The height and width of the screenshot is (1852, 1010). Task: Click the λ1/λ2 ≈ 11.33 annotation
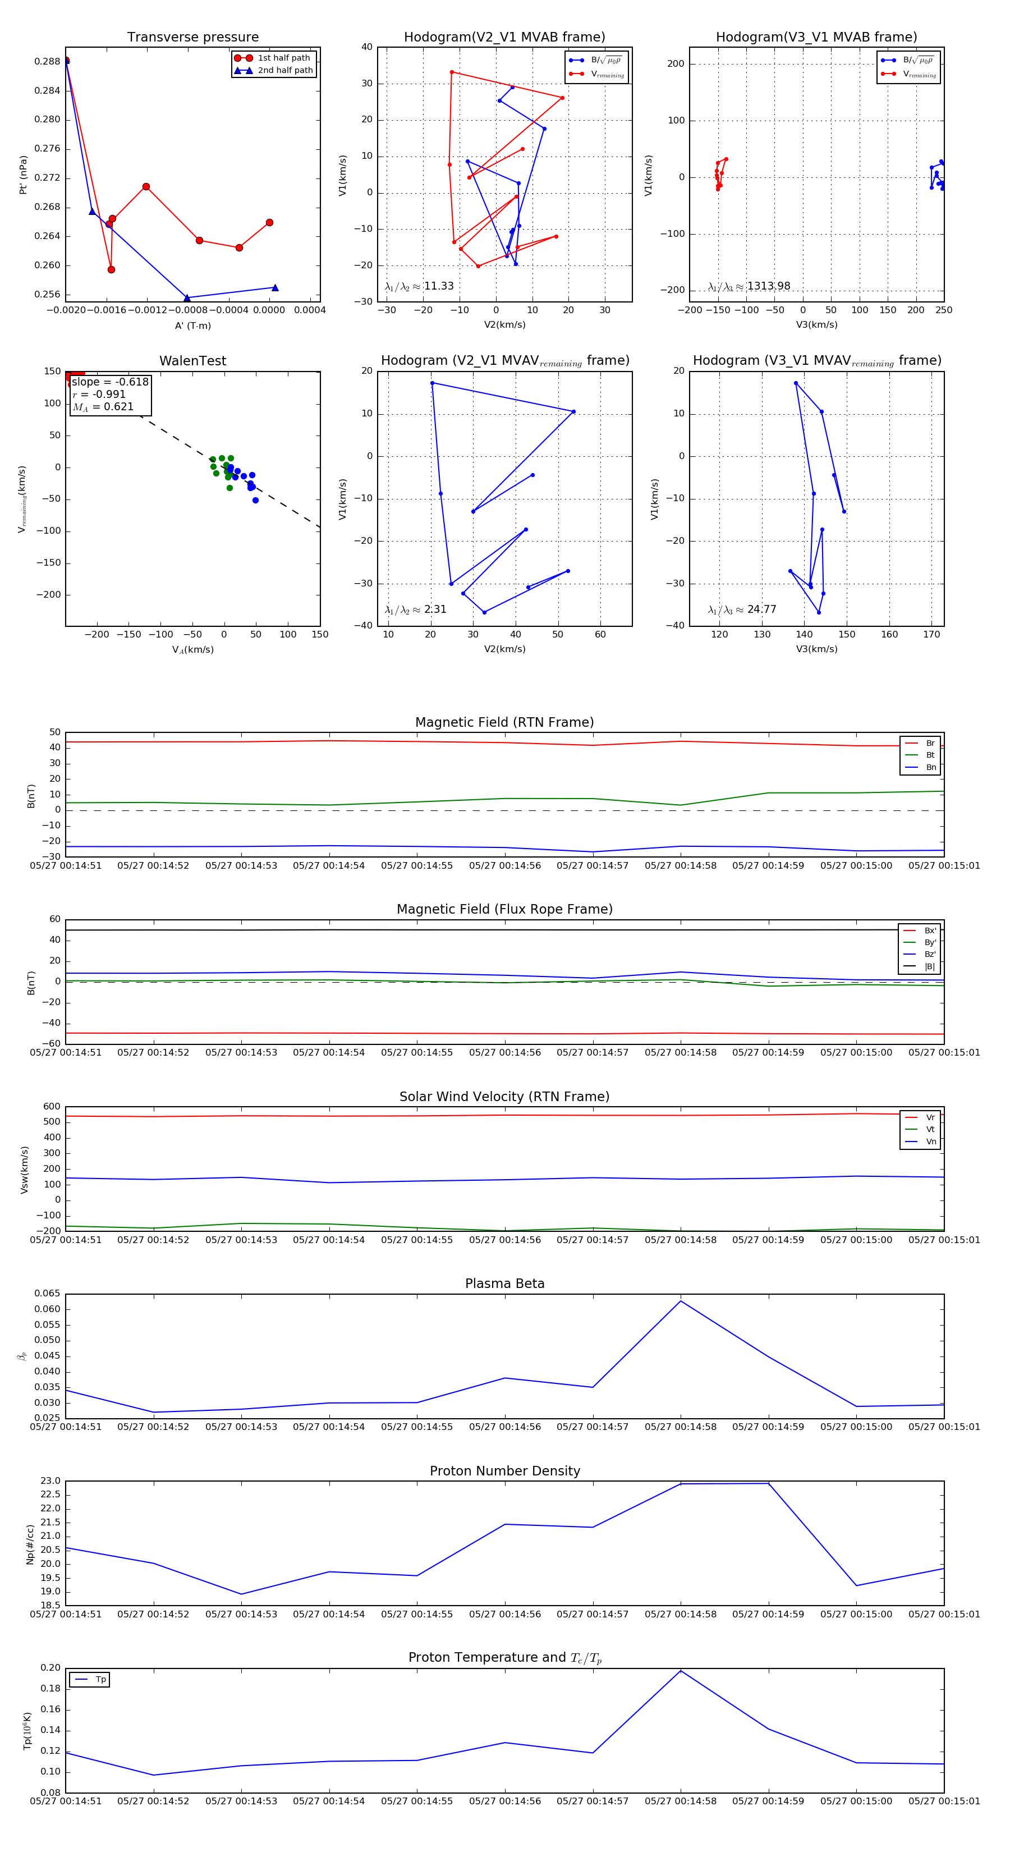tap(419, 286)
